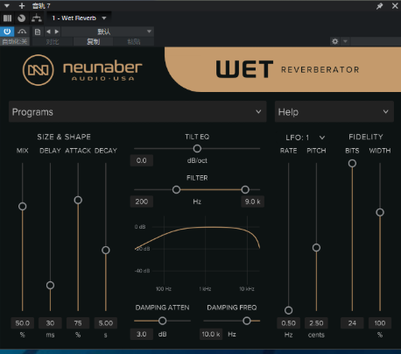Click the WIDTH slider handle

coord(380,212)
